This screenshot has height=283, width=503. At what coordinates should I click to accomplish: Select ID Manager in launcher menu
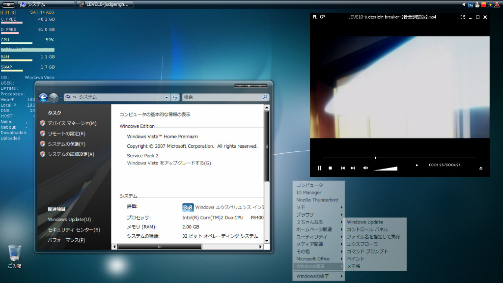point(319,193)
